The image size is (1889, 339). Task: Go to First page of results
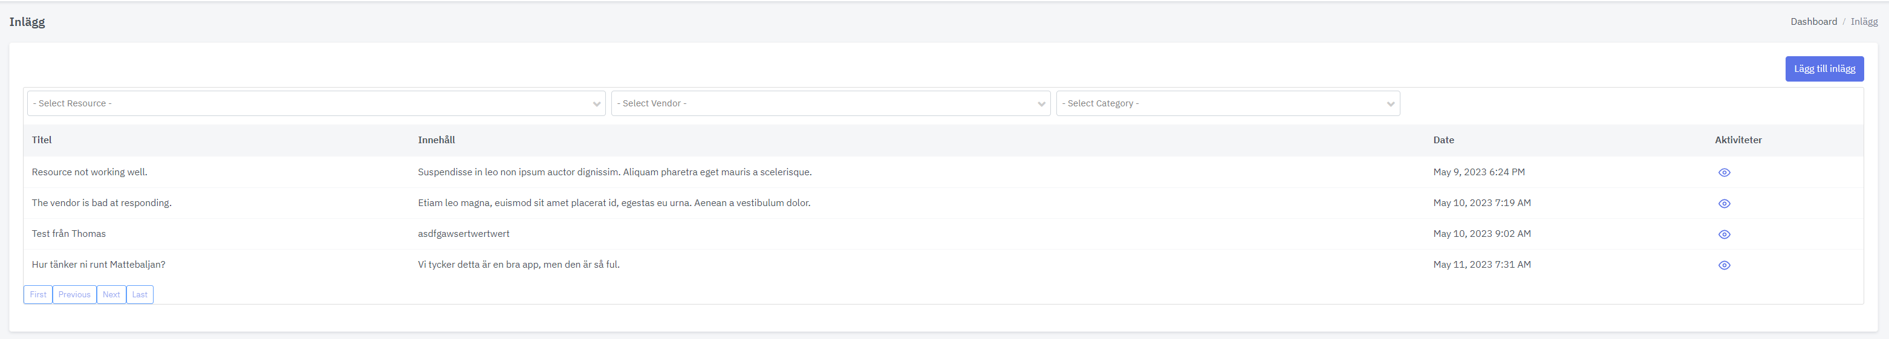[38, 294]
